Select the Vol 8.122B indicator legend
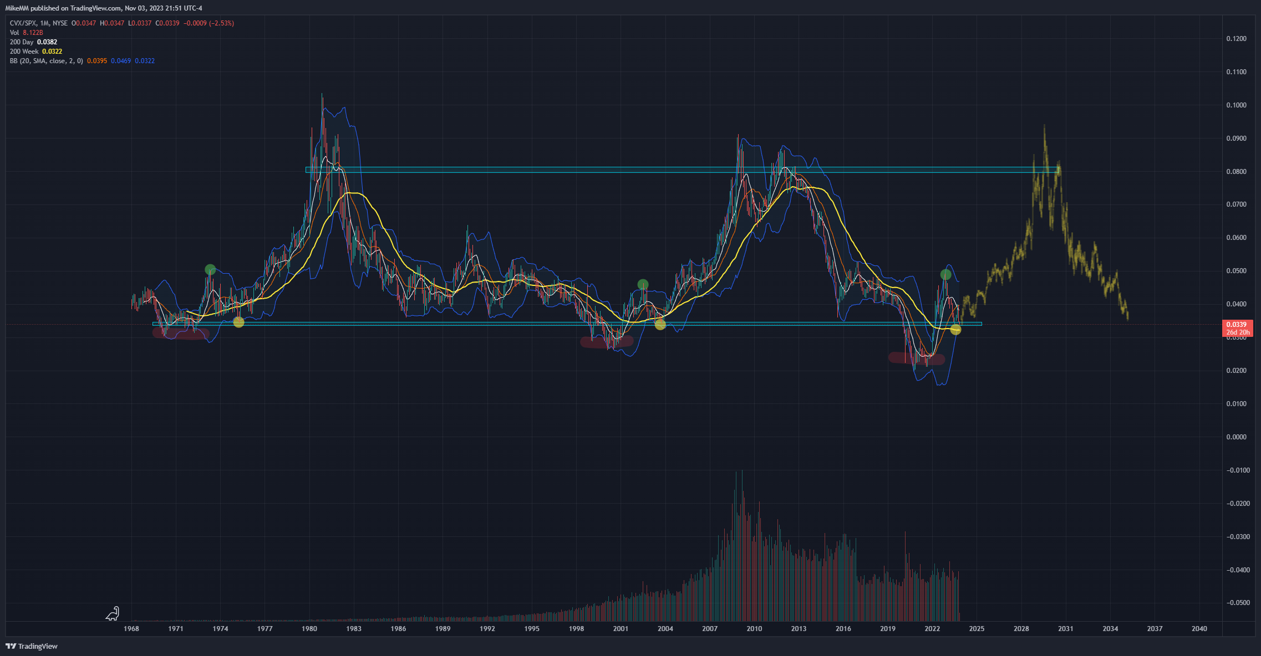This screenshot has width=1261, height=656. coord(27,33)
